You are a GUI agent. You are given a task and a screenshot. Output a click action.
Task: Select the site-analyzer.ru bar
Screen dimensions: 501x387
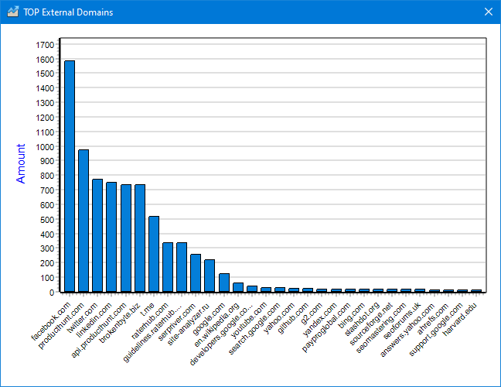pyautogui.click(x=210, y=276)
